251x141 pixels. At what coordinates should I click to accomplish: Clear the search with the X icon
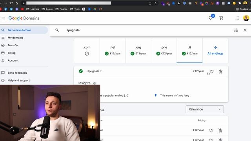click(x=245, y=30)
